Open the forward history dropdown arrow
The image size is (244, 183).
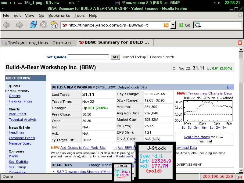(27, 25)
